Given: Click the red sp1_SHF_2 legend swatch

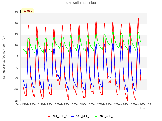Looking at the screenshot, I should coord(49,116).
